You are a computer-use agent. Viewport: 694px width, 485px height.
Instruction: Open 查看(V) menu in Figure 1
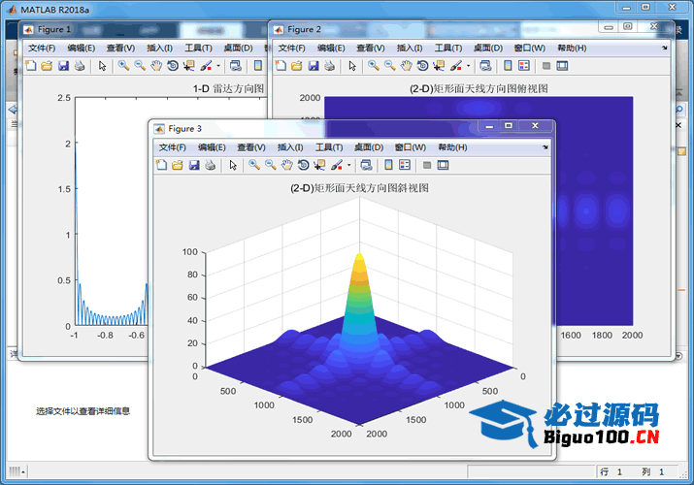pyautogui.click(x=120, y=48)
